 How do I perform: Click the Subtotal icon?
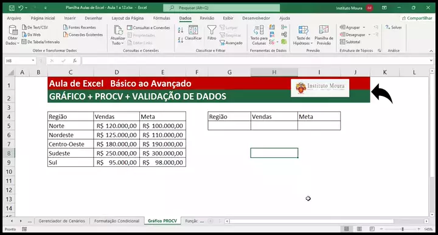point(350,42)
